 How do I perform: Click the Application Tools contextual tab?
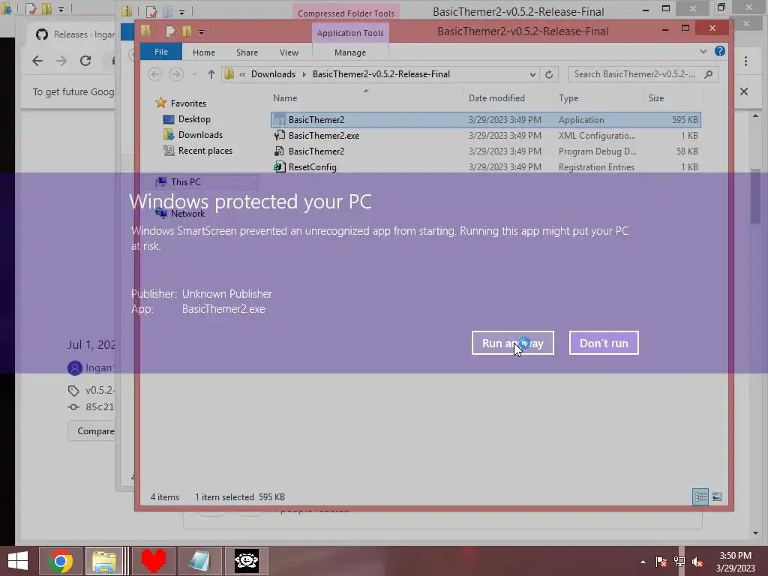coord(350,33)
